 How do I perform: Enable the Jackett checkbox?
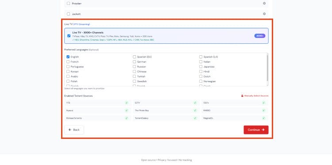click(68, 14)
